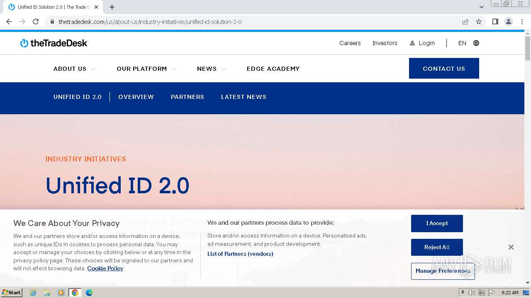Open the site padlock info
This screenshot has width=531, height=298.
(52, 22)
